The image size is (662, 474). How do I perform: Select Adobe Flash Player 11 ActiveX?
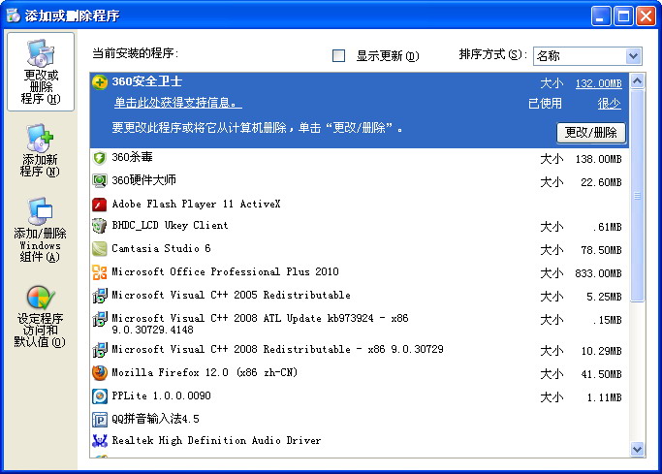pos(359,205)
